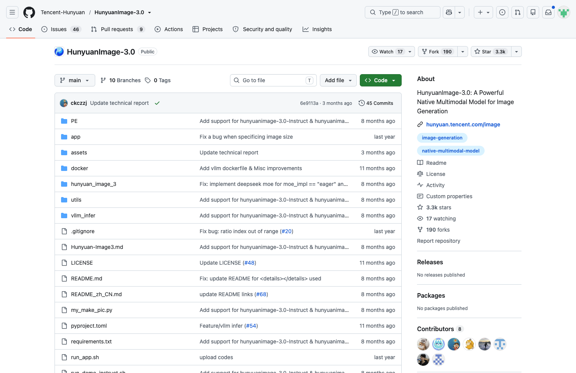
Task: Expand the Watch notifications dropdown
Action: (392, 51)
